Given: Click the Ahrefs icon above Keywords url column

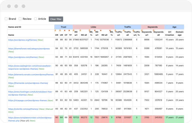Looking at the screenshot, I should [142, 30].
